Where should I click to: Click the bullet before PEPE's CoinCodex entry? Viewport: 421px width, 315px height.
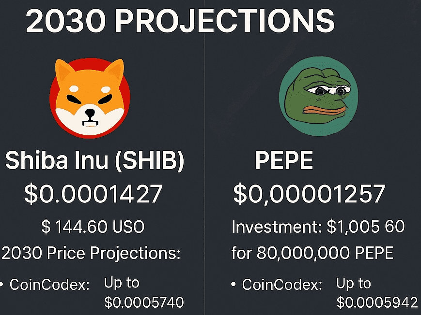point(234,285)
